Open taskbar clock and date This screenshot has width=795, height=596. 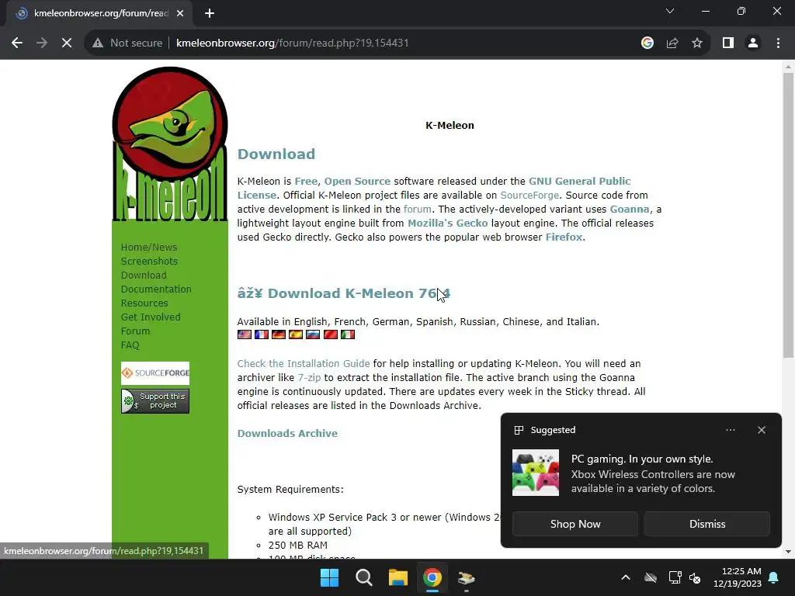point(737,577)
